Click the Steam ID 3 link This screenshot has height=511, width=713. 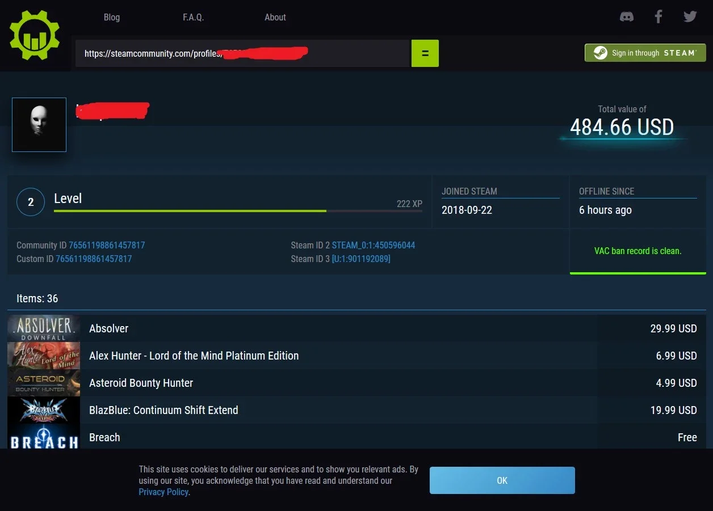(x=361, y=259)
